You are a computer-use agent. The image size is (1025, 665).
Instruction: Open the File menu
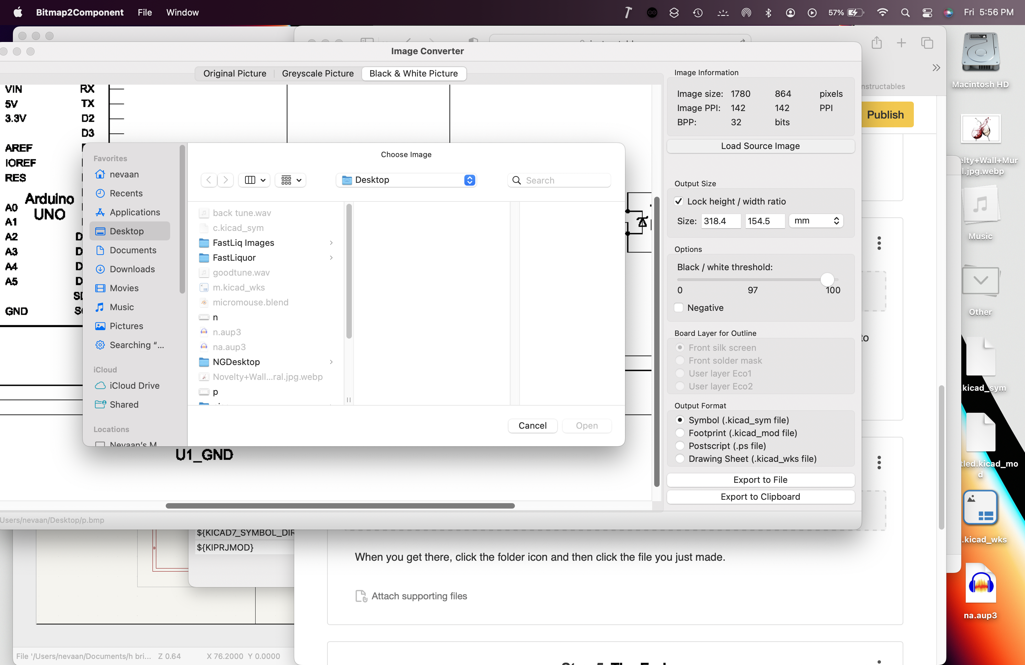pos(144,13)
